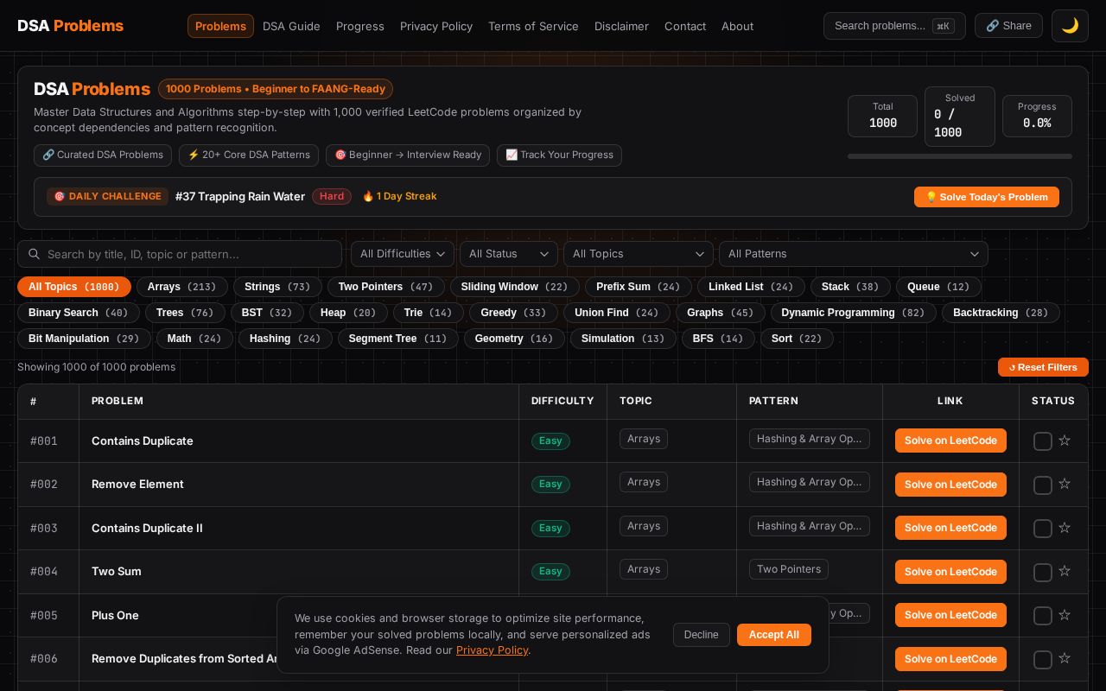Solve Two Sum on LeetCode
Screen dimensions: 1106x691
point(950,572)
